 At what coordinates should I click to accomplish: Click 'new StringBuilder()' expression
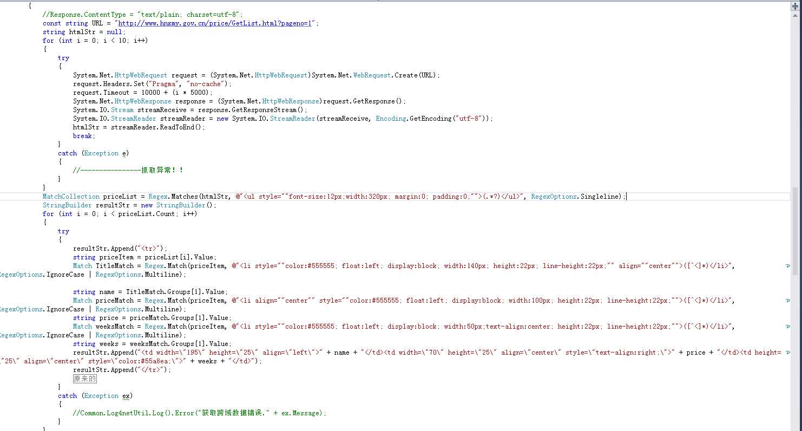176,205
